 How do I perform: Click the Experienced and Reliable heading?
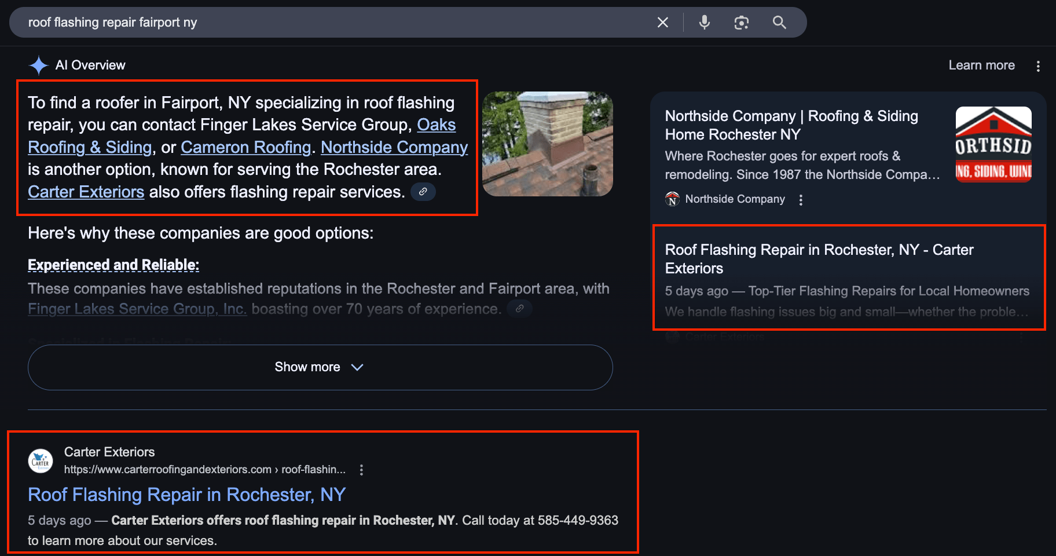click(x=113, y=265)
